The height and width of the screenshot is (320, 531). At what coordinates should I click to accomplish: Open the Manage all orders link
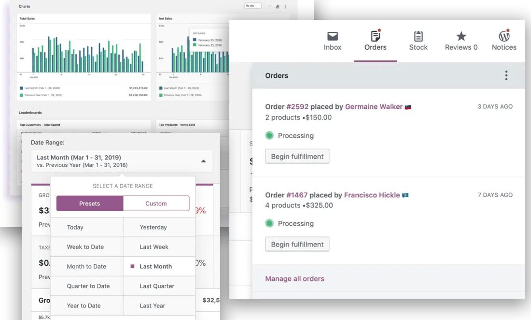click(x=294, y=278)
